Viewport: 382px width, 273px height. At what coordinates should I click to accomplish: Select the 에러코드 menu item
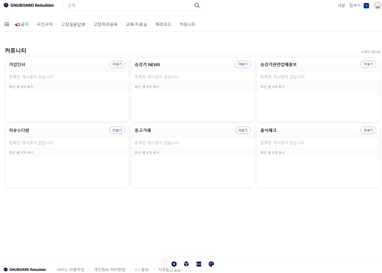click(163, 25)
